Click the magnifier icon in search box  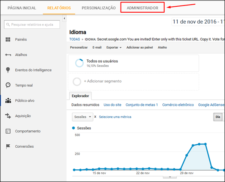(x=8, y=25)
